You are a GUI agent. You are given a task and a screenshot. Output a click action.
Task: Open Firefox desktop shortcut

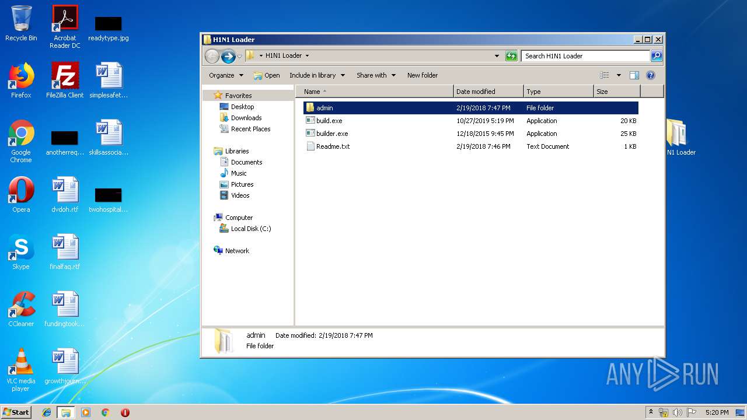coord(21,80)
